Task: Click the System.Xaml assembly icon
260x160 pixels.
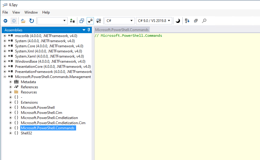Action: 11,56
